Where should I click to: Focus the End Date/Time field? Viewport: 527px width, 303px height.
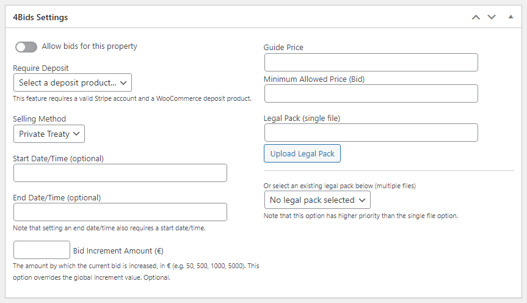pos(120,212)
